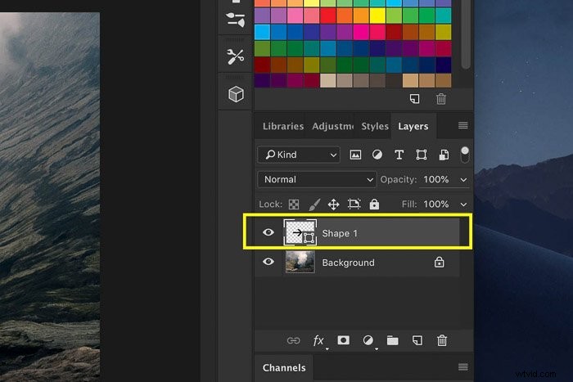
Task: Switch to the Styles tab
Action: coord(375,126)
